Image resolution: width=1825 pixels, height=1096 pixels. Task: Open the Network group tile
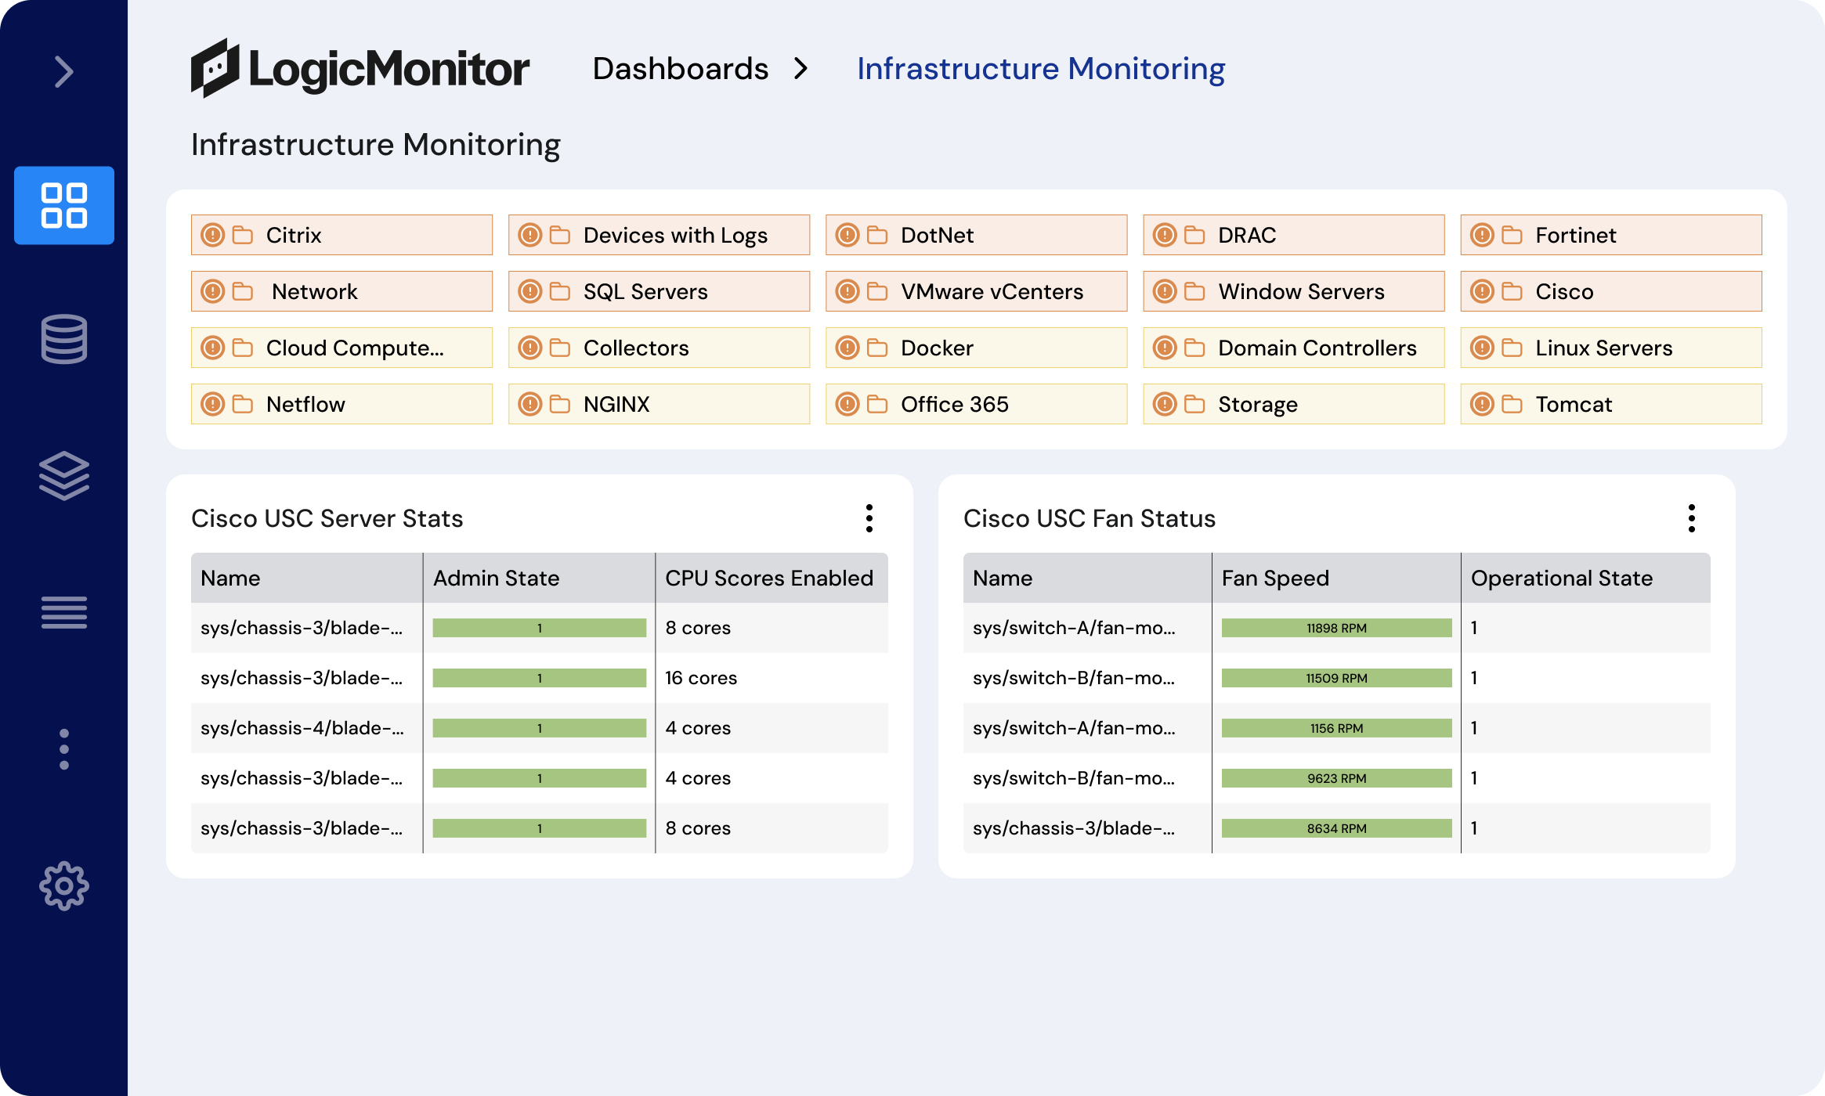coord(342,291)
